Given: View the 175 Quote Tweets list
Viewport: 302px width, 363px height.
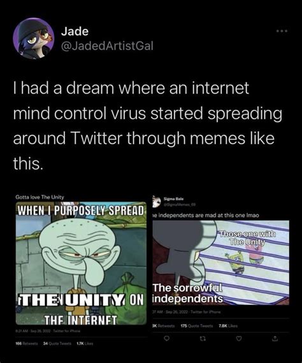Looking at the screenshot, I should [x=196, y=326].
